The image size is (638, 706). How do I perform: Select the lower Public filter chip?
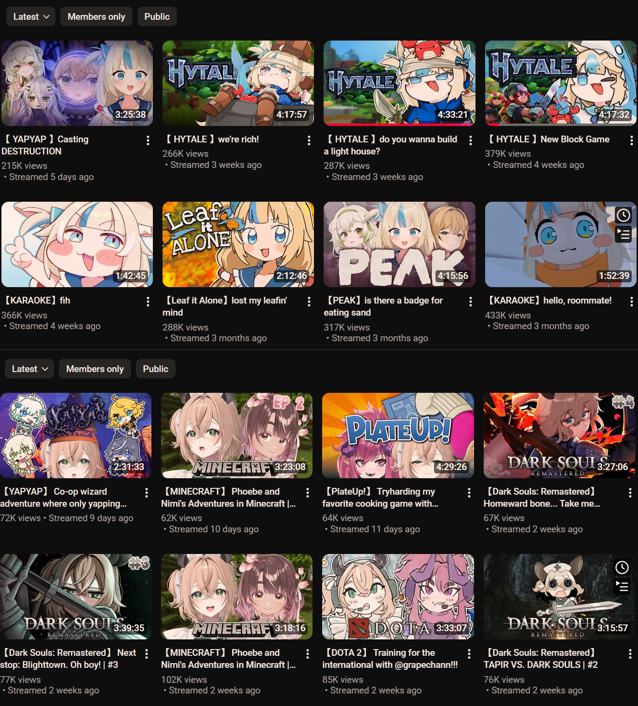tap(156, 369)
